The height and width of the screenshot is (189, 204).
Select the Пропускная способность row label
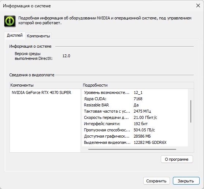tap(107, 130)
